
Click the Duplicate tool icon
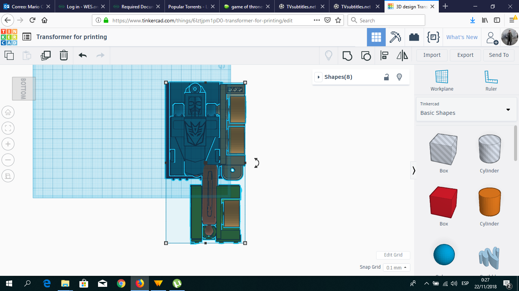pyautogui.click(x=45, y=55)
